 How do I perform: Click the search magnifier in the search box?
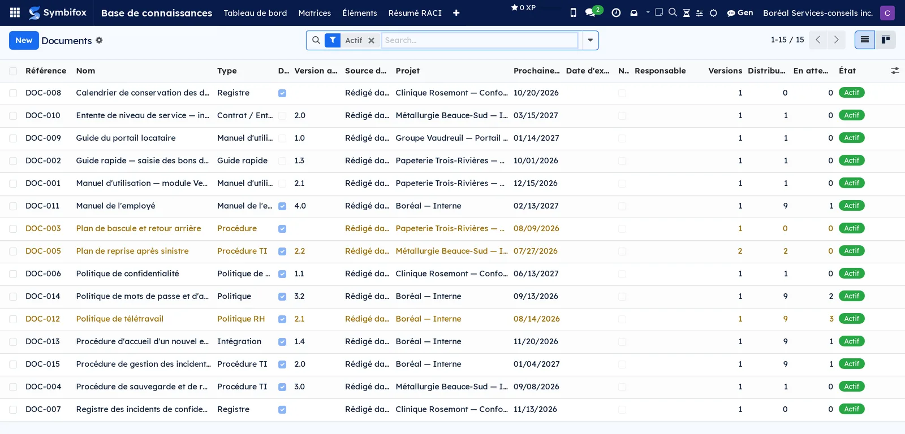[316, 40]
